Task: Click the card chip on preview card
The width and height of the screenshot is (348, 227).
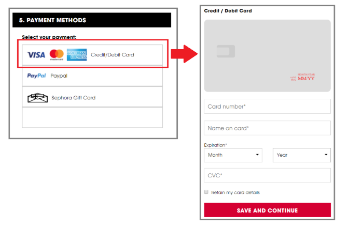Action: coord(226,51)
